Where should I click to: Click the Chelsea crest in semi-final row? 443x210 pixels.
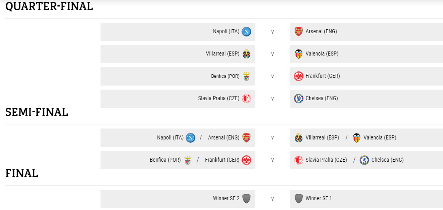(364, 160)
